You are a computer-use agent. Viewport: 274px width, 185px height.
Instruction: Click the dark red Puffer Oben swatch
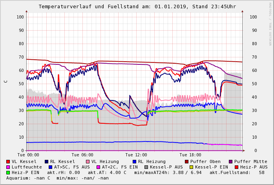(186, 162)
